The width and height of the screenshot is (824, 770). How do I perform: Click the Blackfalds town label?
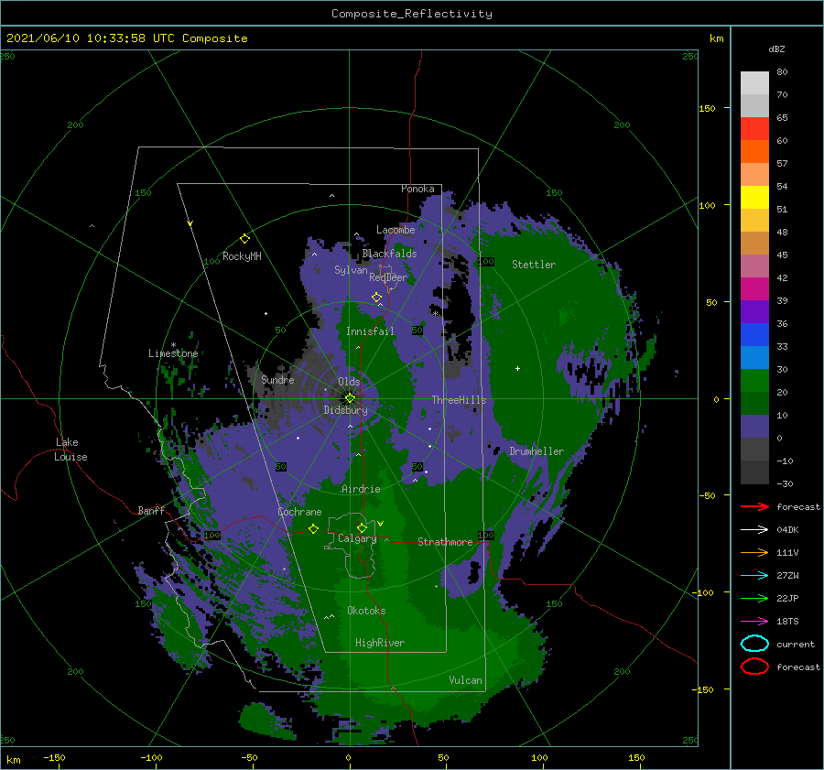tap(389, 254)
